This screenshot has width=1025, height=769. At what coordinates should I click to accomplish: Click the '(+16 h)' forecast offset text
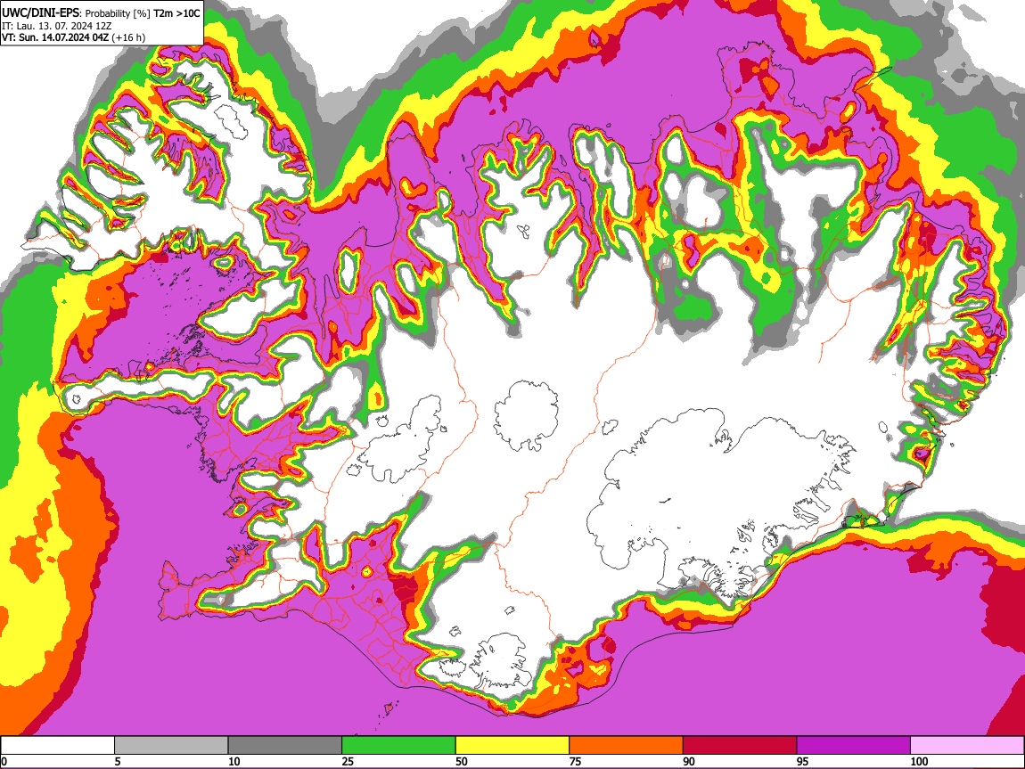(x=128, y=37)
